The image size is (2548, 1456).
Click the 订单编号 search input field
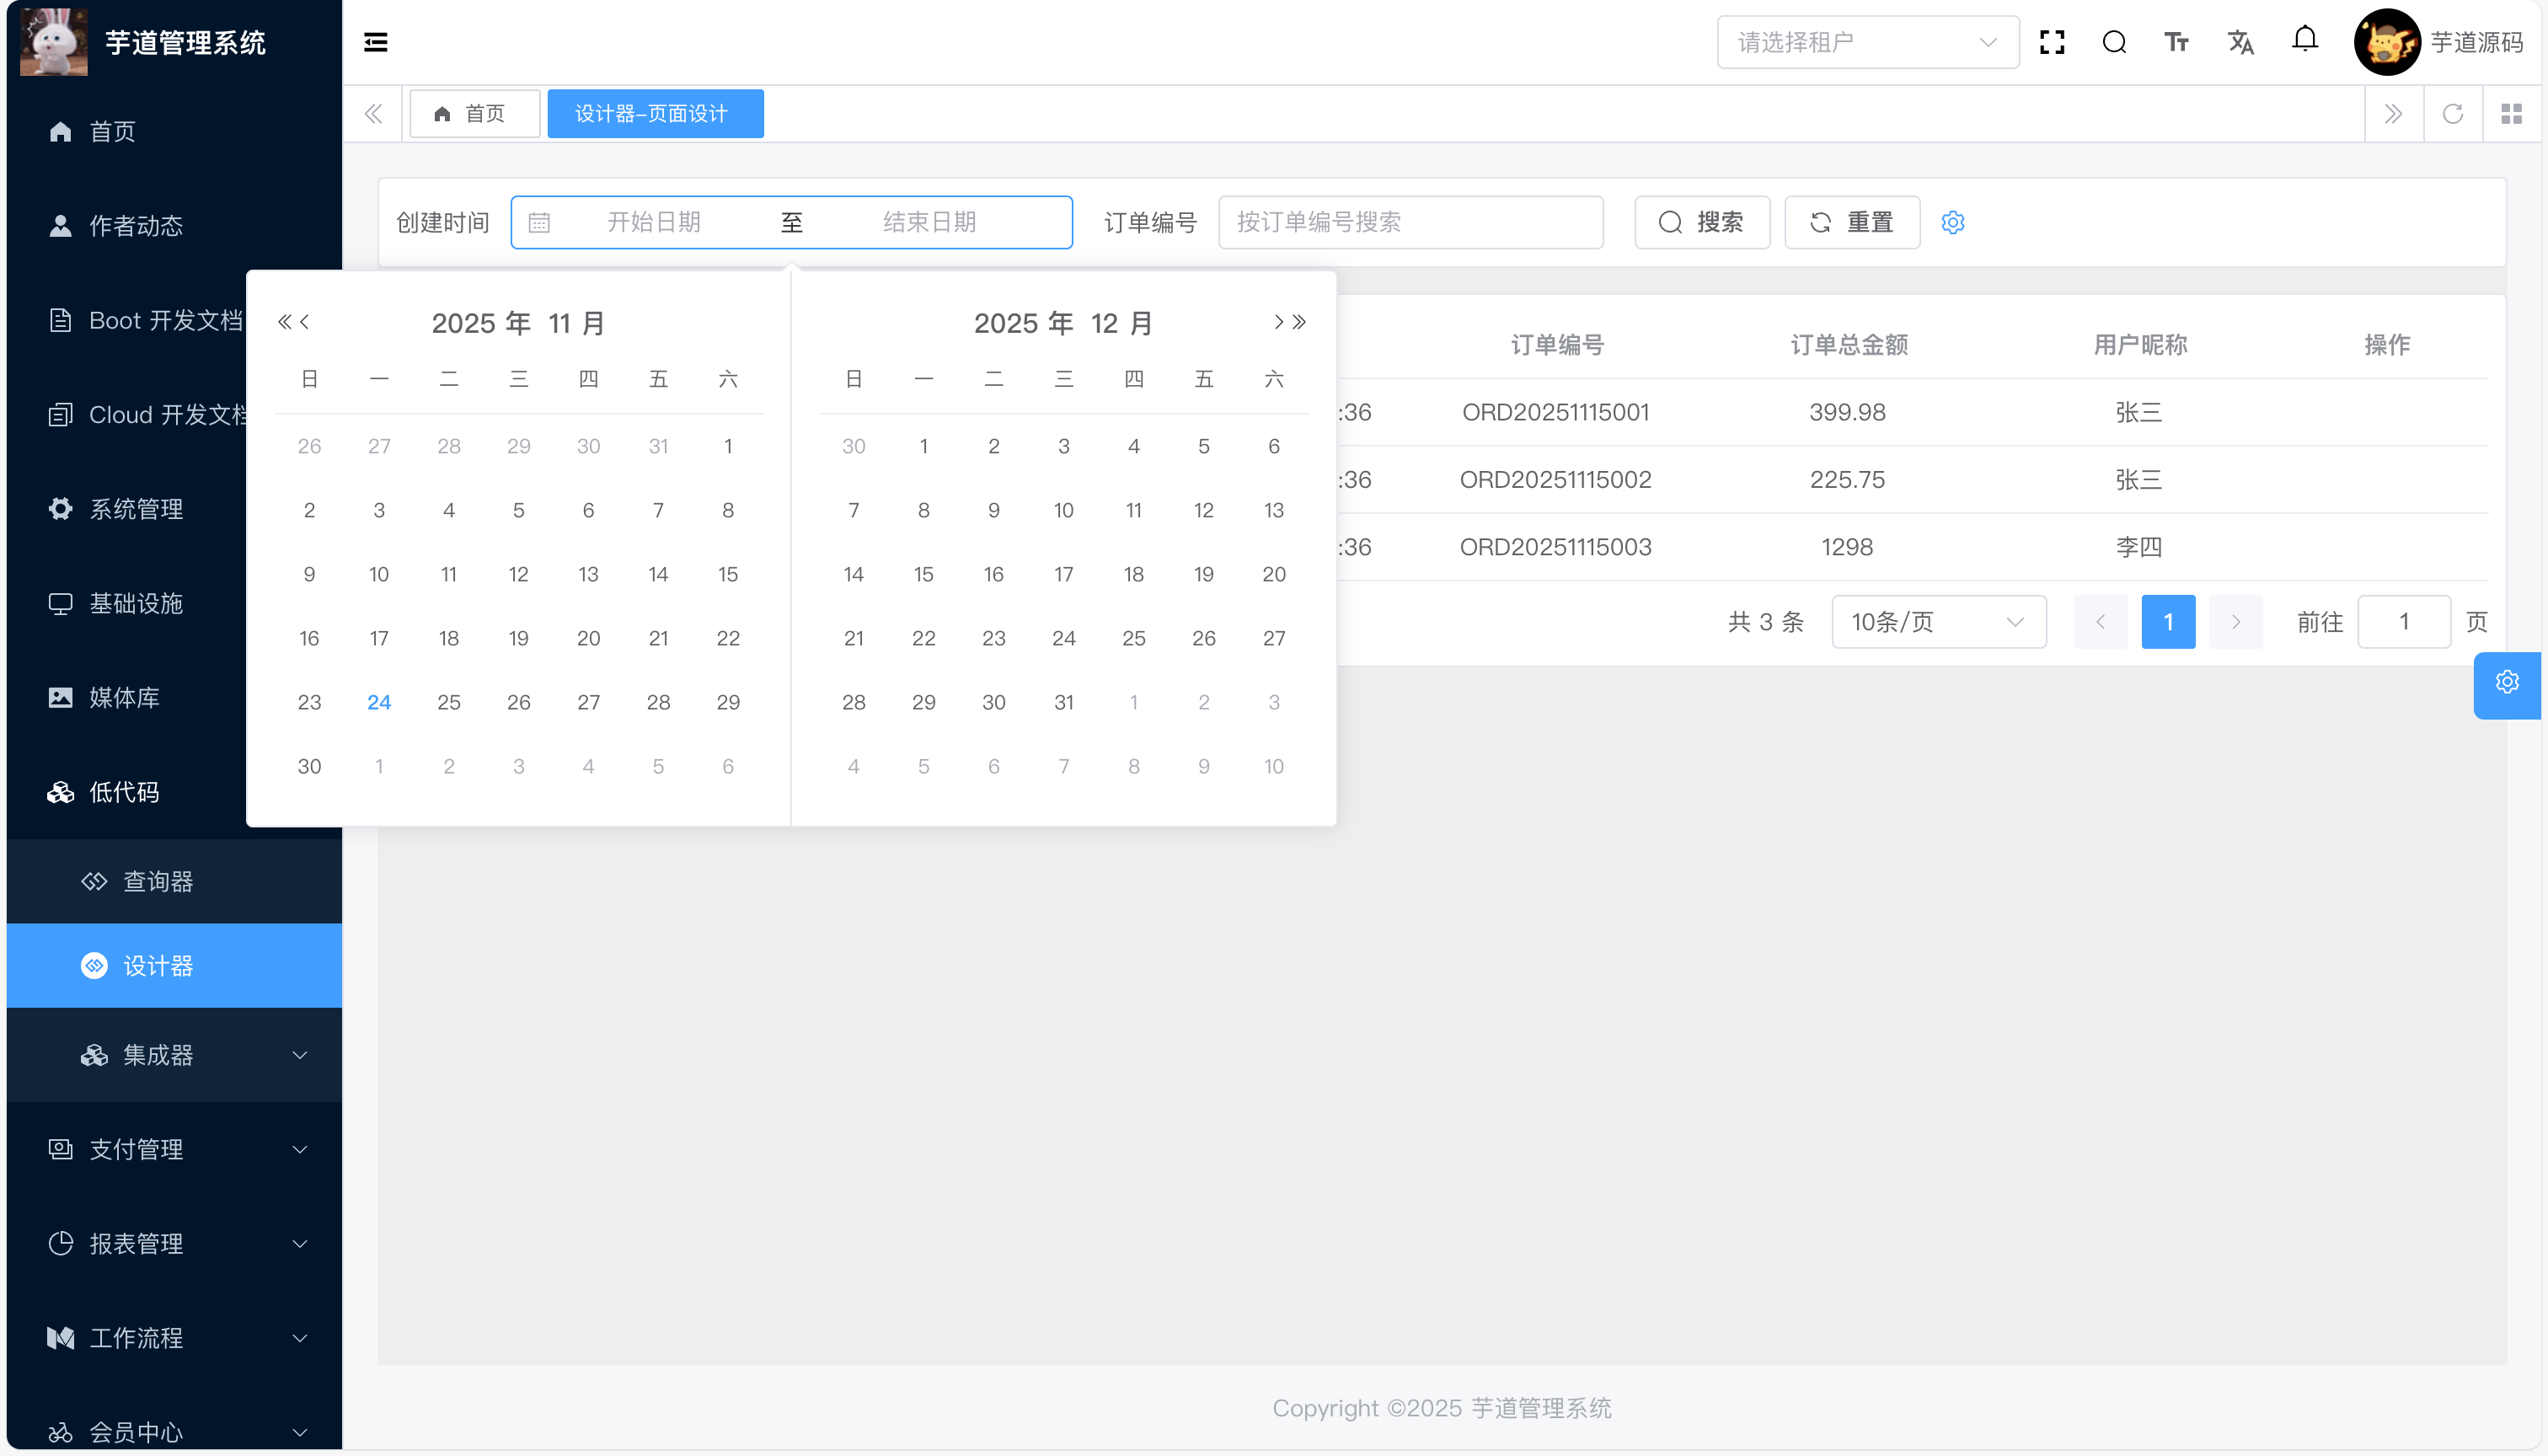coord(1410,222)
